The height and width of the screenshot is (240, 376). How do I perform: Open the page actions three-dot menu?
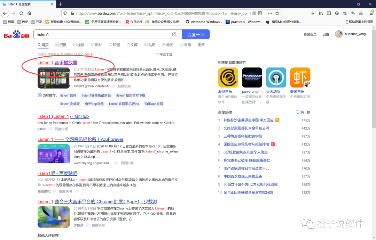point(270,14)
